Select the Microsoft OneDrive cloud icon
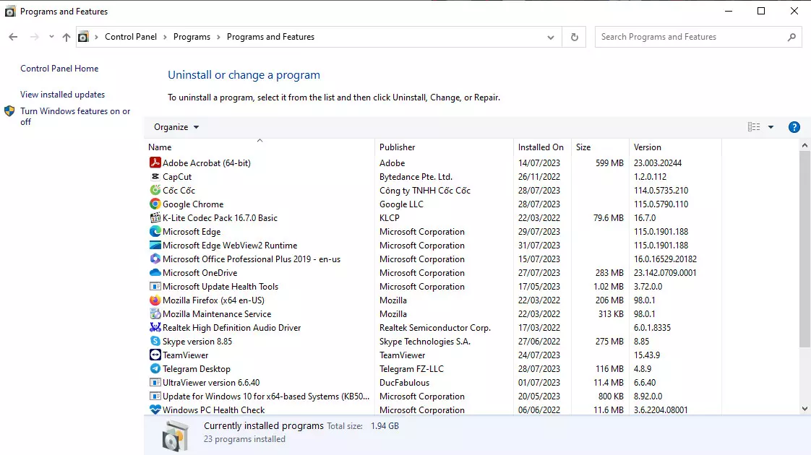Screen dimensions: 811x455 click(x=155, y=272)
